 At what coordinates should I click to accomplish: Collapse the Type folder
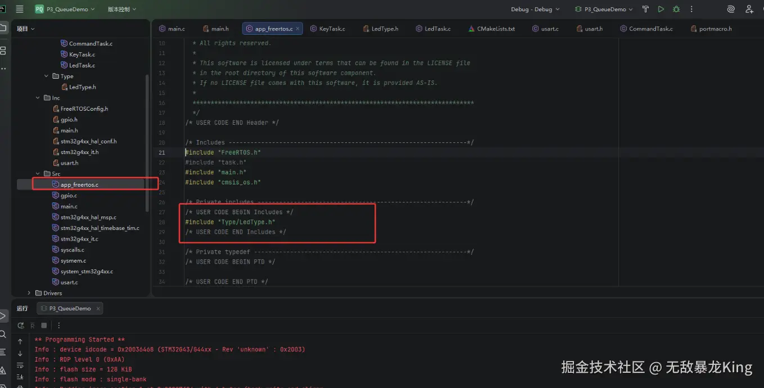(47, 76)
